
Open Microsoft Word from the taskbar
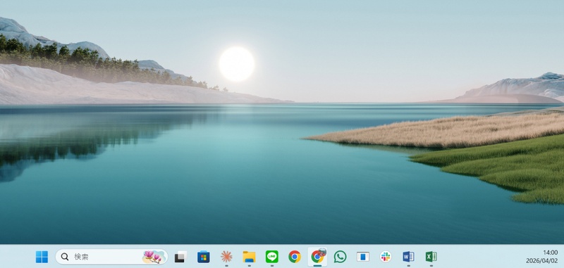[x=408, y=257]
